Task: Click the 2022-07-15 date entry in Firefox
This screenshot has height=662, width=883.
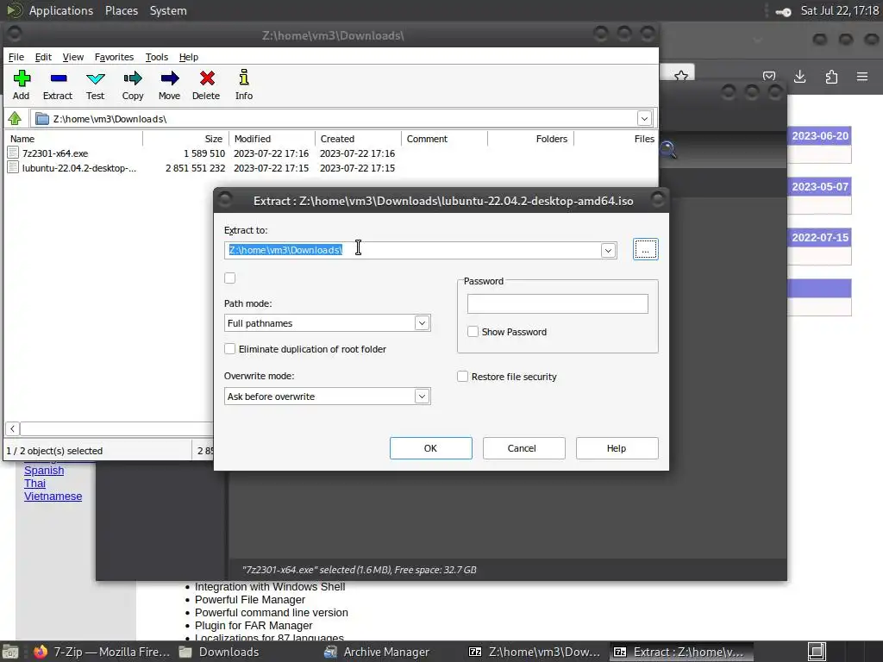Action: [819, 237]
